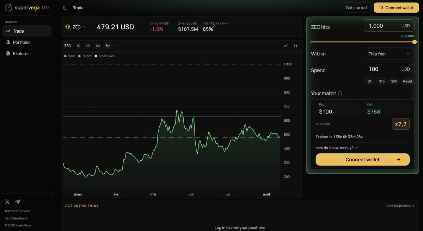Go to Portfolio in the sidebar

(x=27, y=42)
